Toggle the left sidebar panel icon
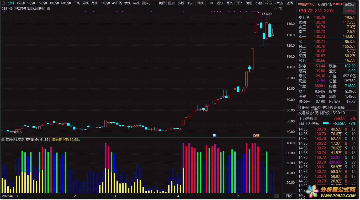This screenshot has width=360, height=200. pos(3,3)
